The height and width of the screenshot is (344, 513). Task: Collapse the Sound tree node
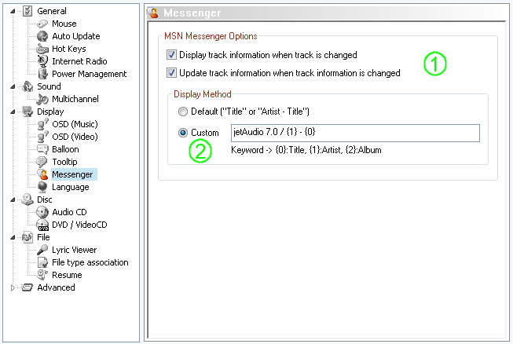pyautogui.click(x=13, y=86)
